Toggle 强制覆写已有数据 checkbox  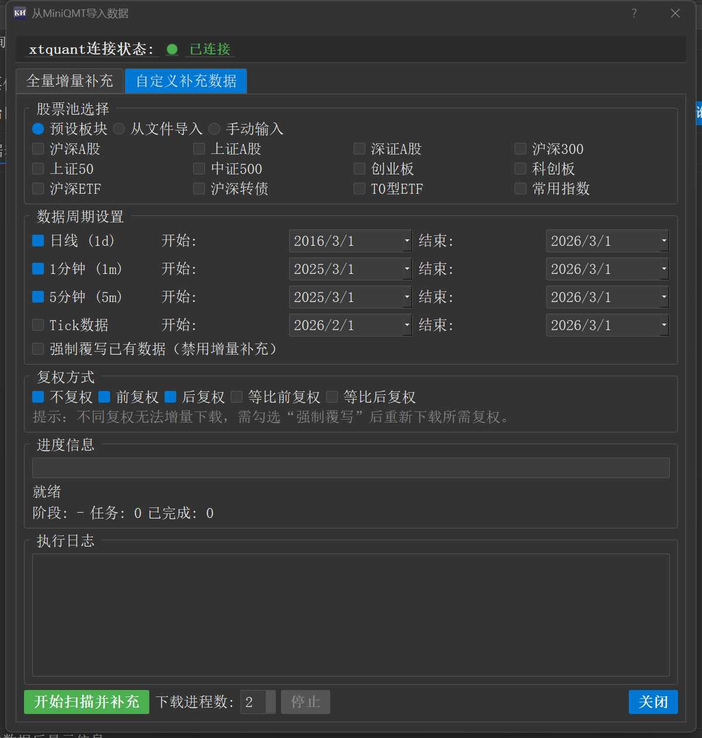pos(38,349)
